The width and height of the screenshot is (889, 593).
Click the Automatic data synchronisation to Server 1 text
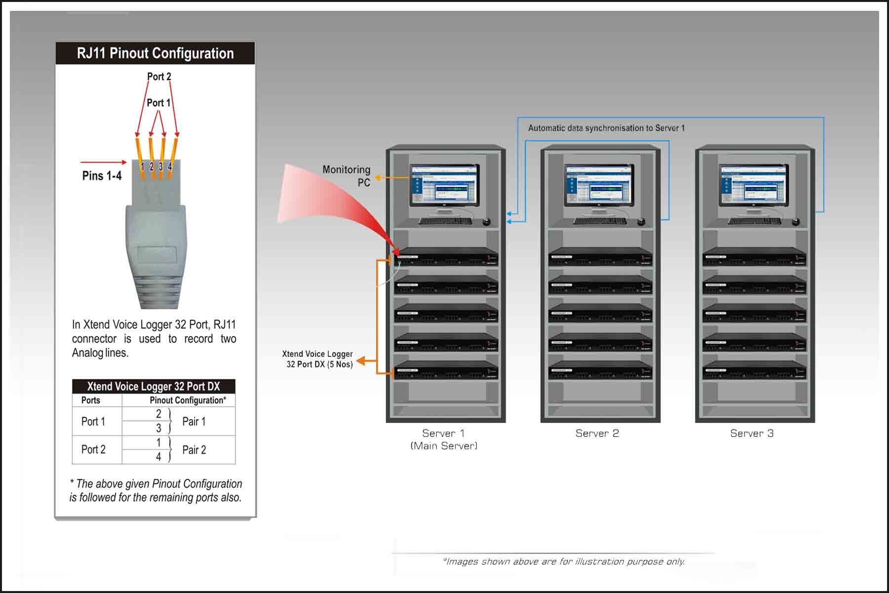[606, 128]
